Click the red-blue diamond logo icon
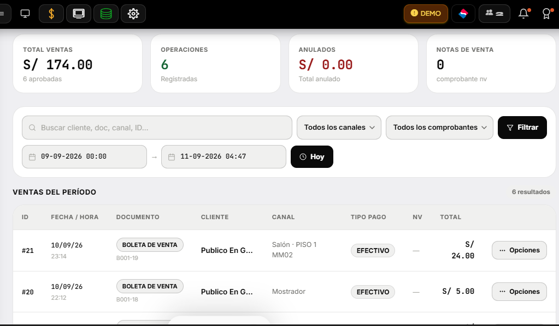Screen dimensions: 559x326 coord(463,14)
